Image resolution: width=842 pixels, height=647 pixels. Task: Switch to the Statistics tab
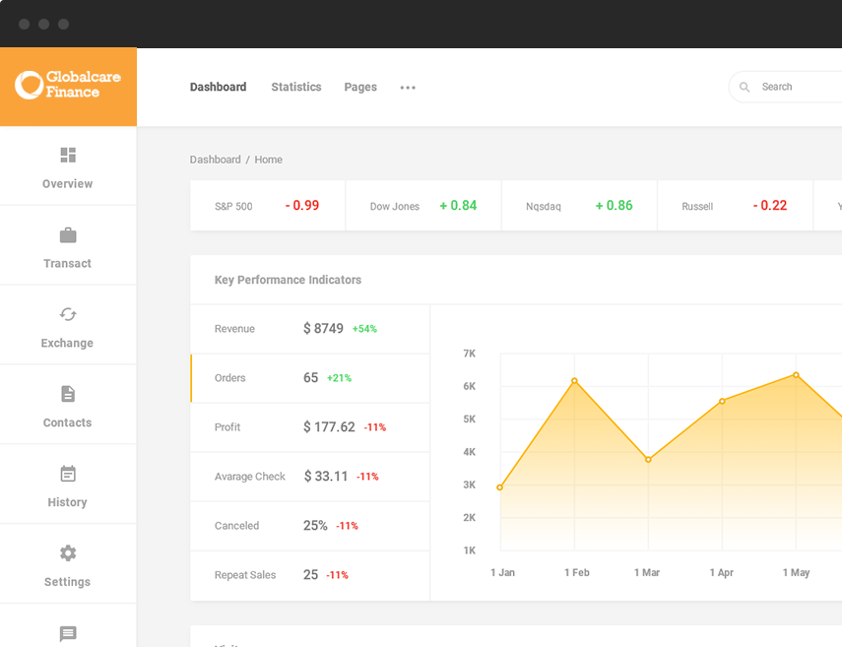pos(296,87)
